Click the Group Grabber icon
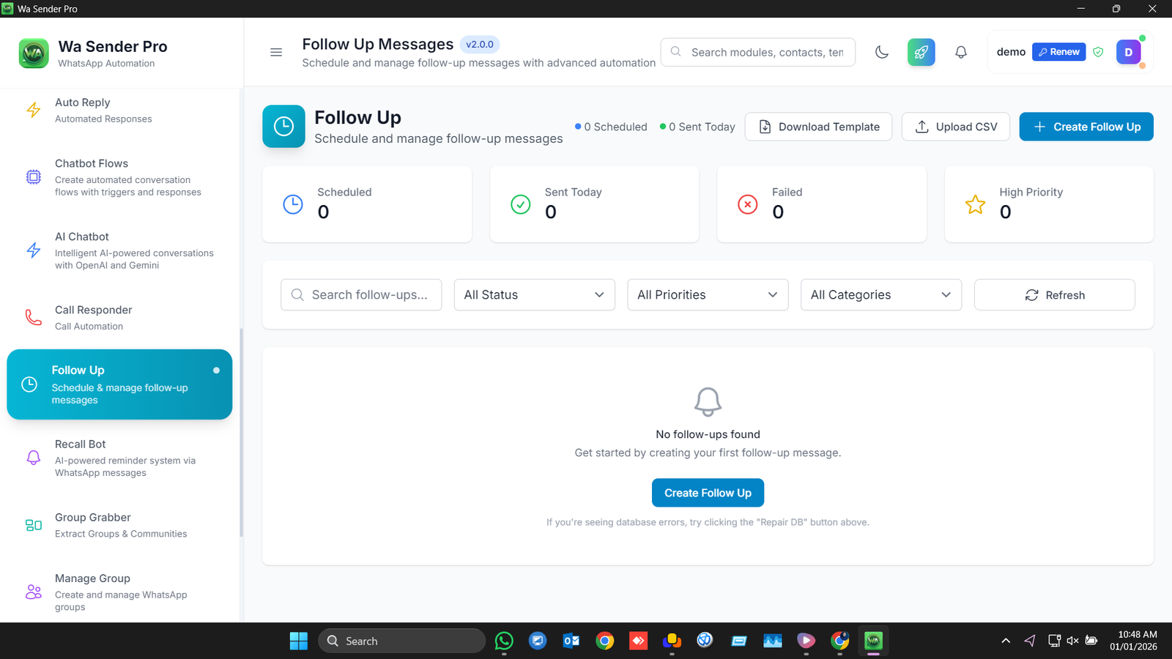 pyautogui.click(x=33, y=525)
